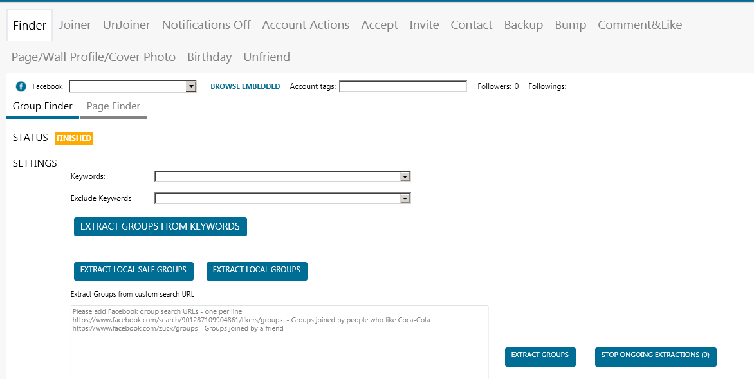Focus the Account tags input field

tap(403, 87)
